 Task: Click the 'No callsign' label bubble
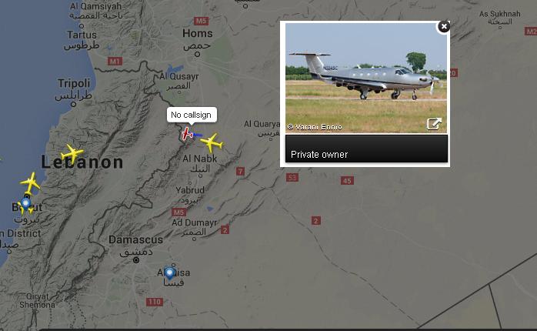pyautogui.click(x=192, y=115)
